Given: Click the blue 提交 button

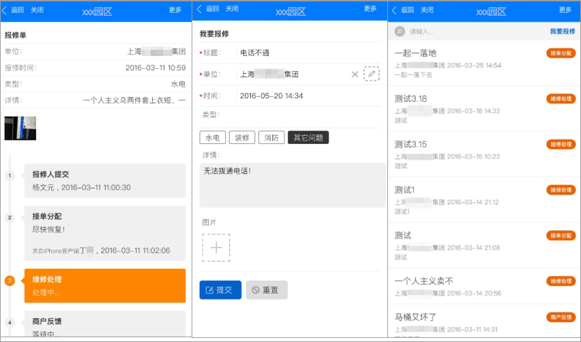Looking at the screenshot, I should [220, 289].
